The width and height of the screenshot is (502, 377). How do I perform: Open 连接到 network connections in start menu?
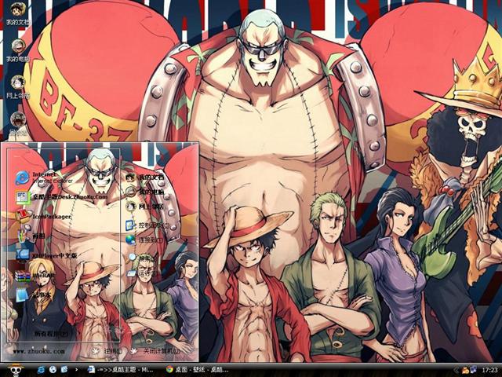(x=144, y=240)
